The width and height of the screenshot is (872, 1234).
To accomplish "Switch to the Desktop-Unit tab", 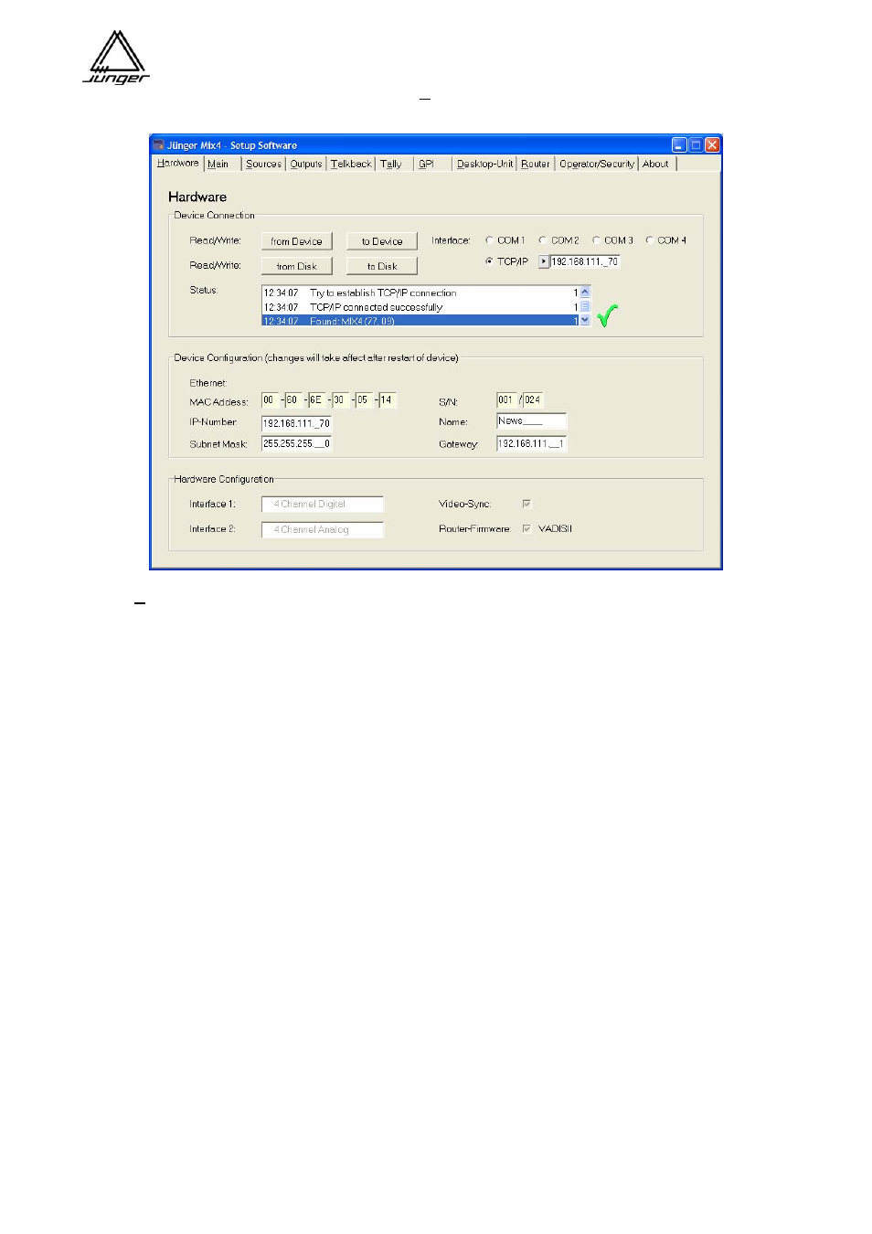I will [484, 164].
